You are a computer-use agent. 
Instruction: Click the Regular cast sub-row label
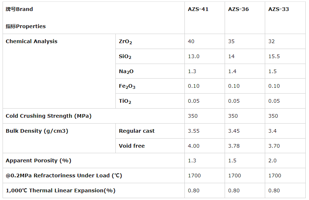(137, 131)
